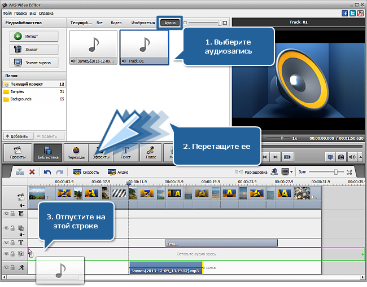Switch to storyboard view (Раскадровка)
The width and height of the screenshot is (367, 287).
click(251, 172)
